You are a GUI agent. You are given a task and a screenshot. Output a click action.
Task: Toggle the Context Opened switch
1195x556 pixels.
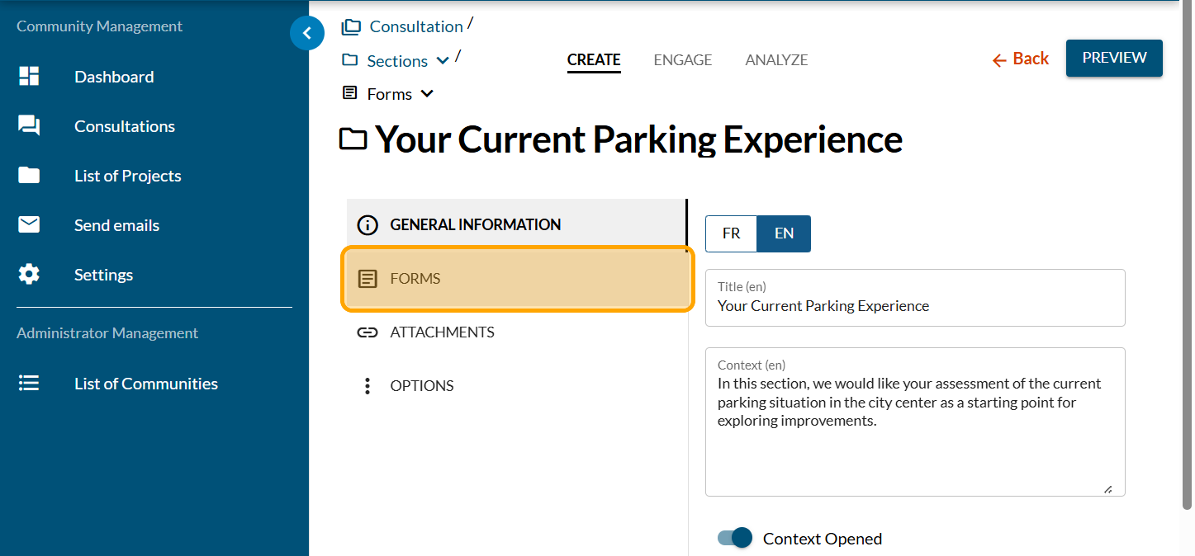tap(735, 538)
